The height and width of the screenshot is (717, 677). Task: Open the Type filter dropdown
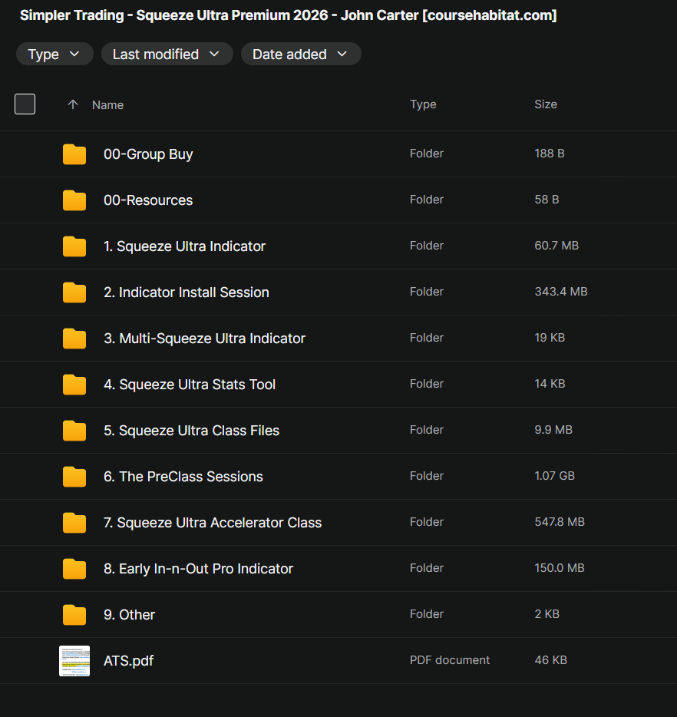pyautogui.click(x=54, y=54)
